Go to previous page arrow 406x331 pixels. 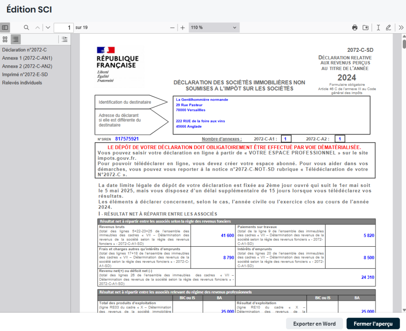click(38, 28)
